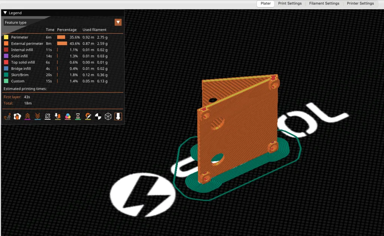Click the Estimated printing times label
Image resolution: width=384 pixels, height=236 pixels.
(x=25, y=89)
